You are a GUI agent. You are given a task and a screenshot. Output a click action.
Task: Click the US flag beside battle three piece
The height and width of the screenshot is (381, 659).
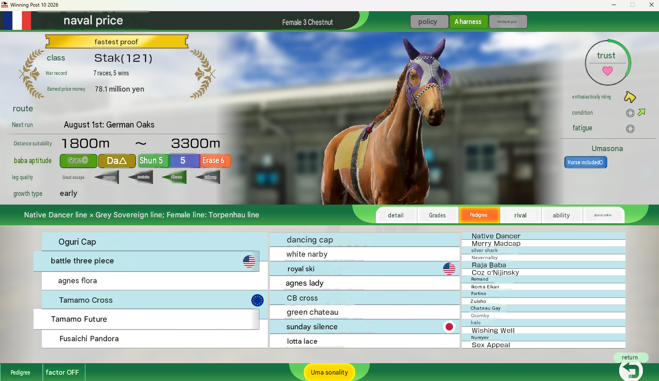pos(249,261)
